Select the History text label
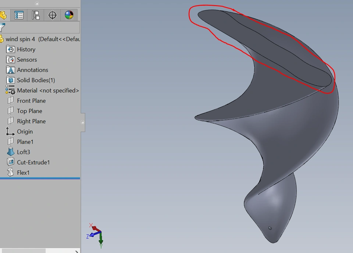Image resolution: width=353 pixels, height=253 pixels. (26, 50)
